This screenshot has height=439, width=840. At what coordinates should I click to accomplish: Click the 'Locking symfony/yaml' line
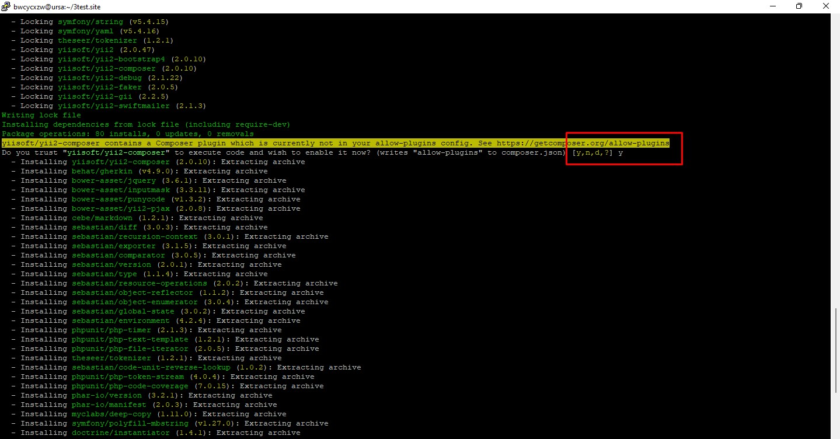(85, 31)
